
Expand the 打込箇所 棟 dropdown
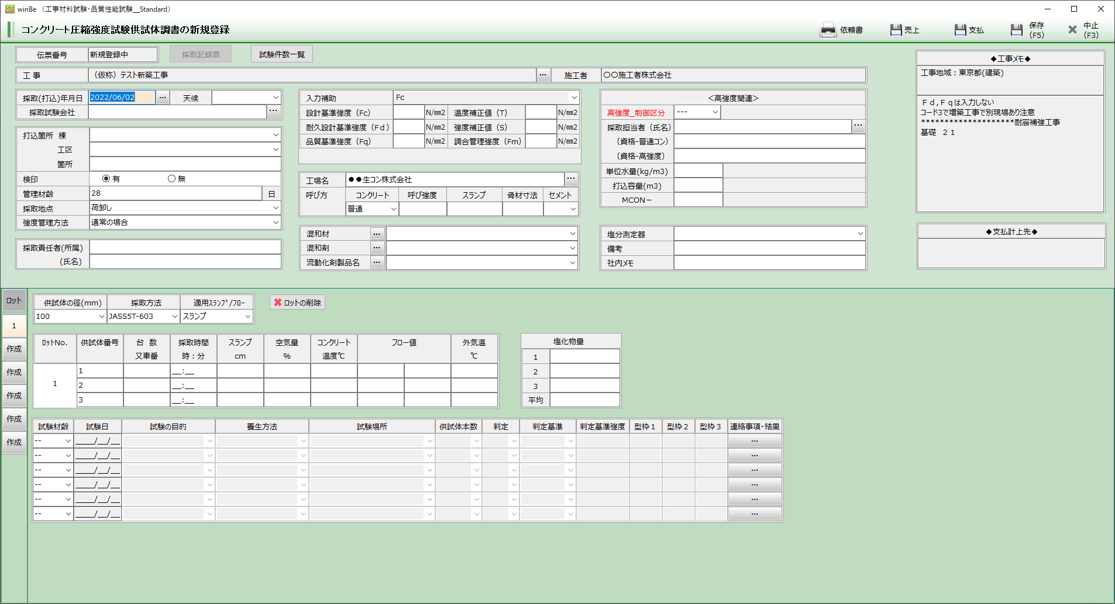[x=276, y=135]
